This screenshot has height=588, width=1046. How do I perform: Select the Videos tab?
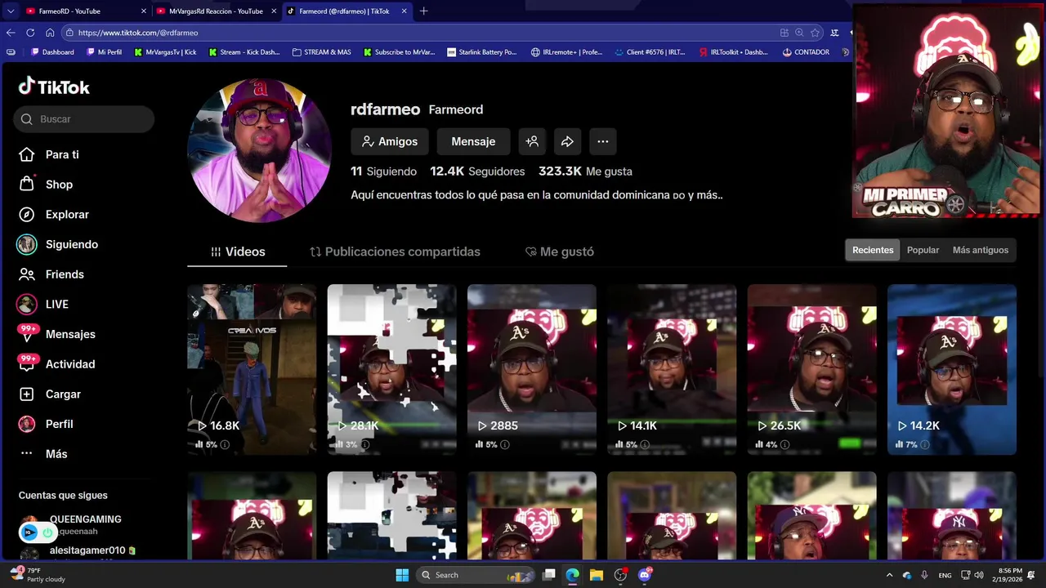pyautogui.click(x=237, y=252)
